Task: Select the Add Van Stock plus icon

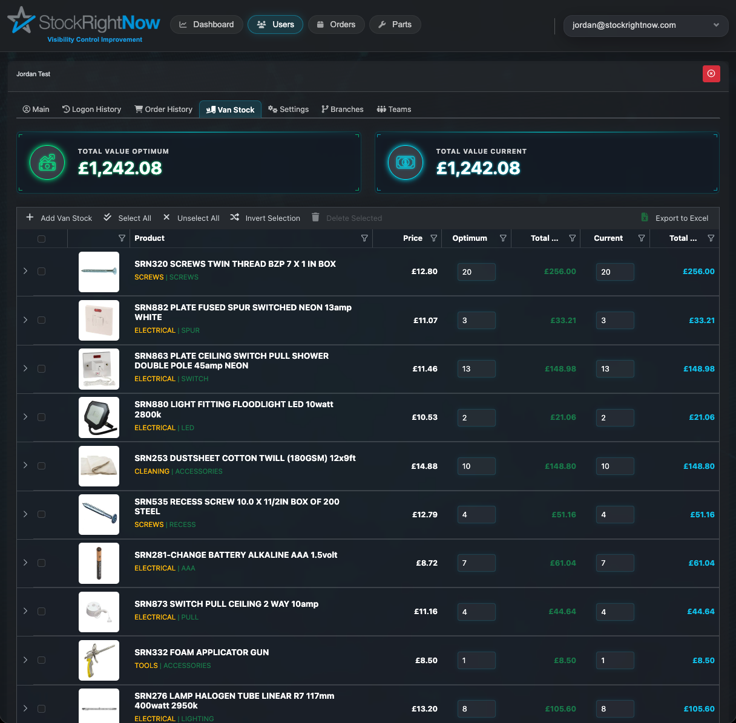Action: pos(29,217)
